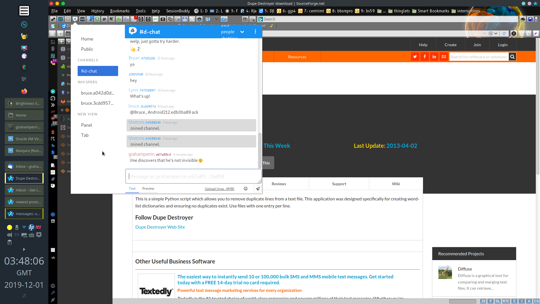Open the address bar history dropdown arrow
The image size is (540, 304).
coord(496,33)
